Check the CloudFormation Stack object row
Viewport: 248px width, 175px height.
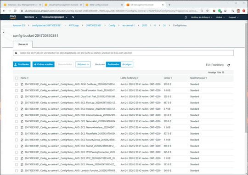17,90
